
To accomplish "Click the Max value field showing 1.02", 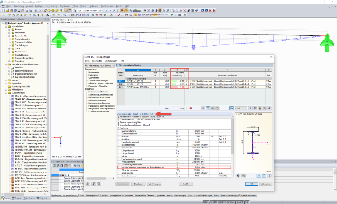I will click(x=177, y=108).
